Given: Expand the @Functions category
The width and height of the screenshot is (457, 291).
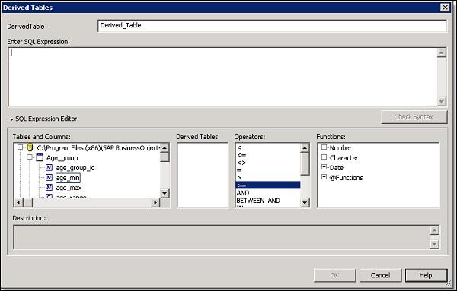Looking at the screenshot, I should 324,177.
